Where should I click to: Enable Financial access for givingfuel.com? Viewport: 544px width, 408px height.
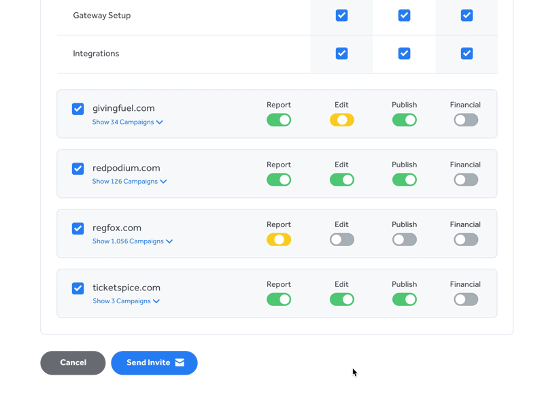(x=466, y=120)
